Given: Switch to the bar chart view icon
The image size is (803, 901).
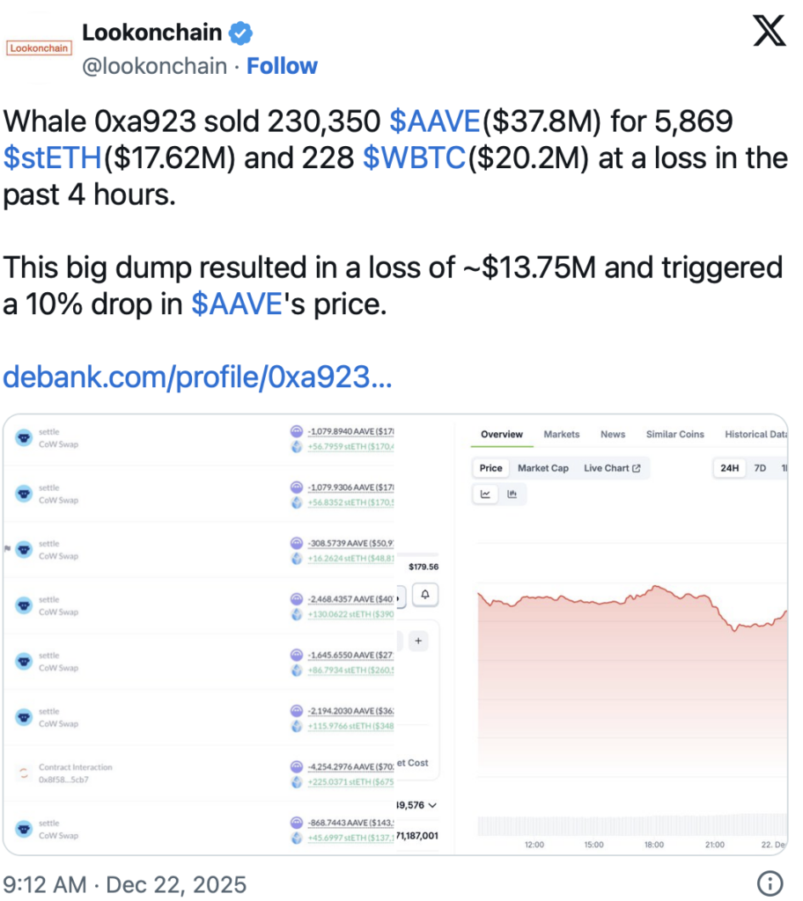Looking at the screenshot, I should pyautogui.click(x=513, y=494).
